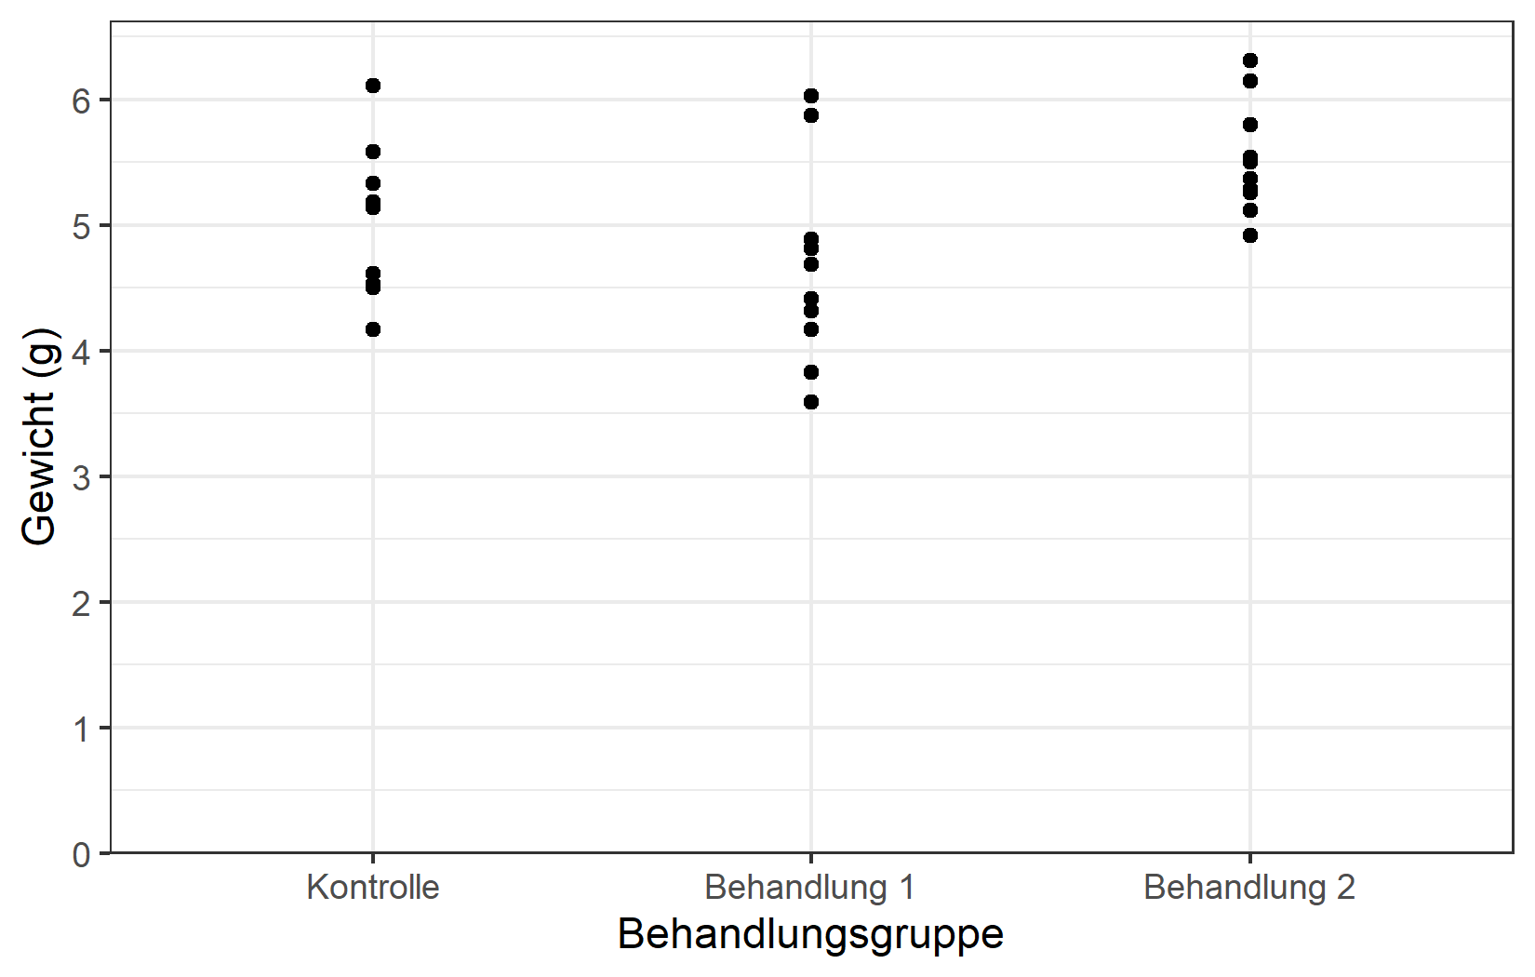Screen dimensions: 1535x977
Task: Select the Behandlungsgruppe axis title
Action: (x=810, y=934)
